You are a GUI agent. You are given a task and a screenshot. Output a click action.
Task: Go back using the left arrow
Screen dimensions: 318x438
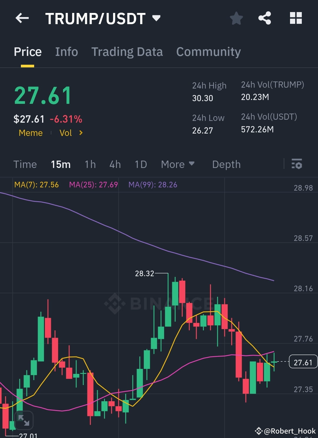tap(22, 18)
